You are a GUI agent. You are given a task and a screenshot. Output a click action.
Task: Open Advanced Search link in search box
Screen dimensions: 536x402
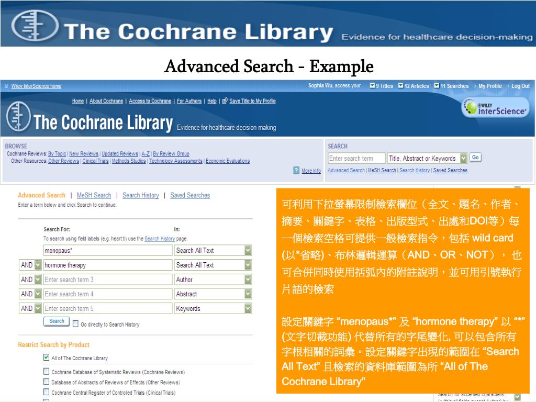coord(346,170)
